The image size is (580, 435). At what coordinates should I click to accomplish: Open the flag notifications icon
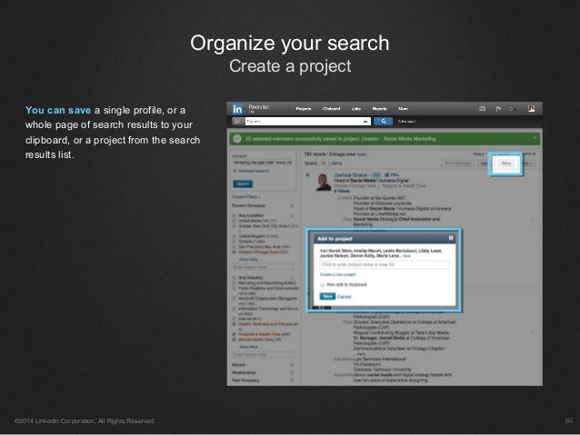498,109
